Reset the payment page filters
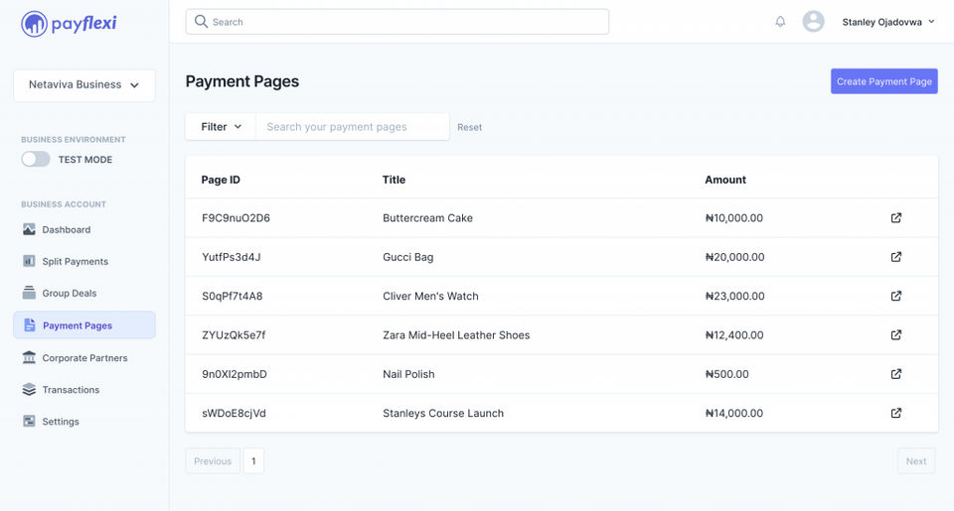954x511 pixels. coord(469,128)
